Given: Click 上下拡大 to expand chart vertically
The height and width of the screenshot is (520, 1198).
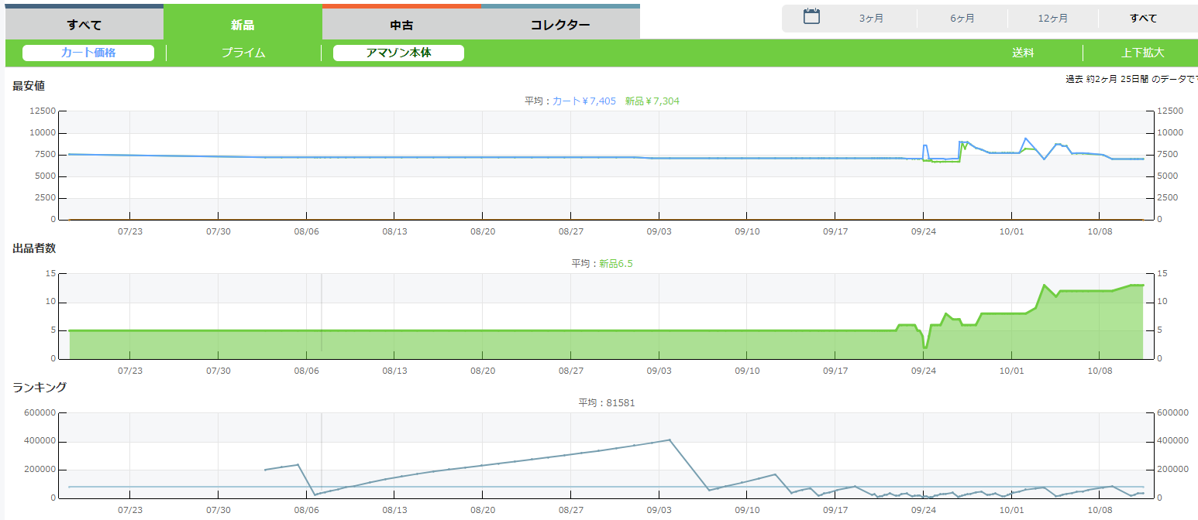Looking at the screenshot, I should click(1142, 53).
